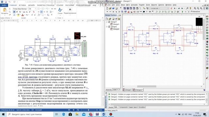Screen dimensions: 209x117
Task: Open Microsoft Edge from the taskbar
Action: click(x=64, y=114)
